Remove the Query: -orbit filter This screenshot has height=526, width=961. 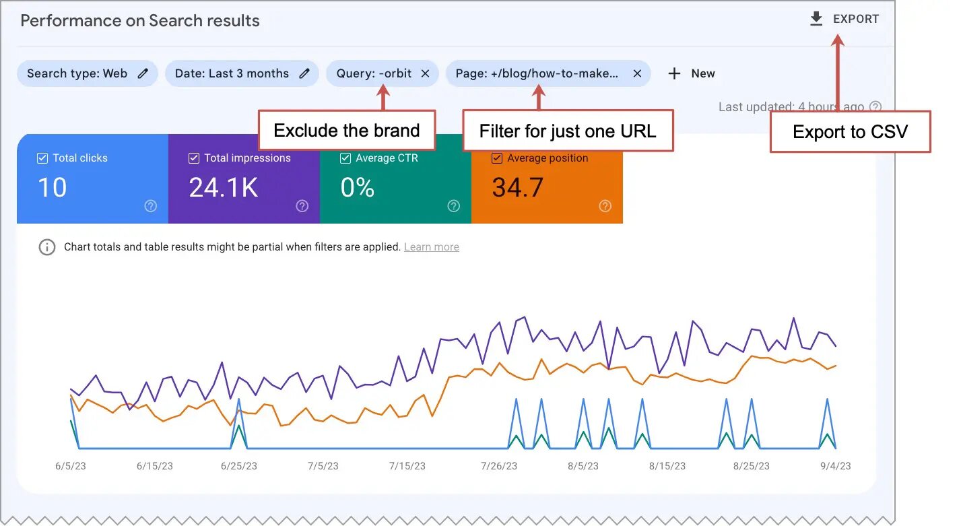425,73
